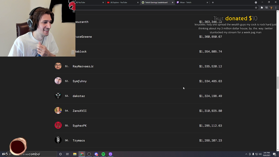This screenshot has width=279, height=157.
Task: Click the round tab search button in title bar
Action: [256, 3]
